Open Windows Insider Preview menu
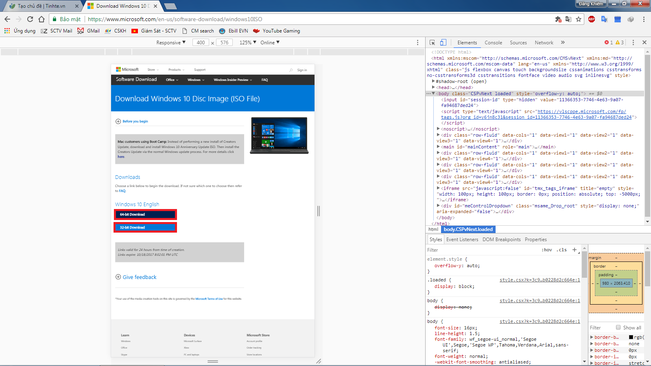Image resolution: width=651 pixels, height=366 pixels. tap(233, 80)
